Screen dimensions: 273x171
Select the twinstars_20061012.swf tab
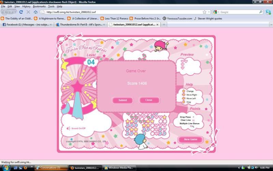[134, 25]
